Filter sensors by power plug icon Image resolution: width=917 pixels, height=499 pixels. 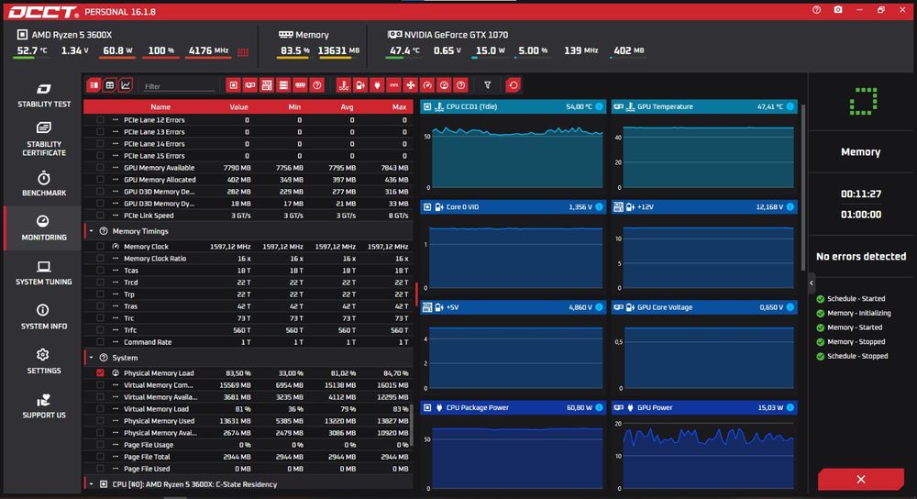click(377, 85)
